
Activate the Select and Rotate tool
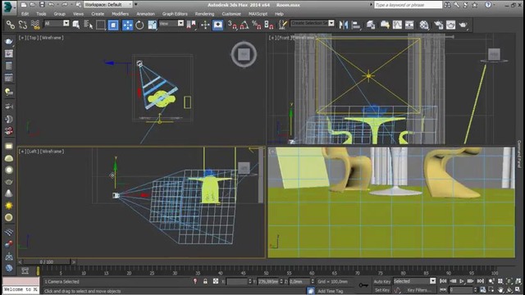(139, 25)
